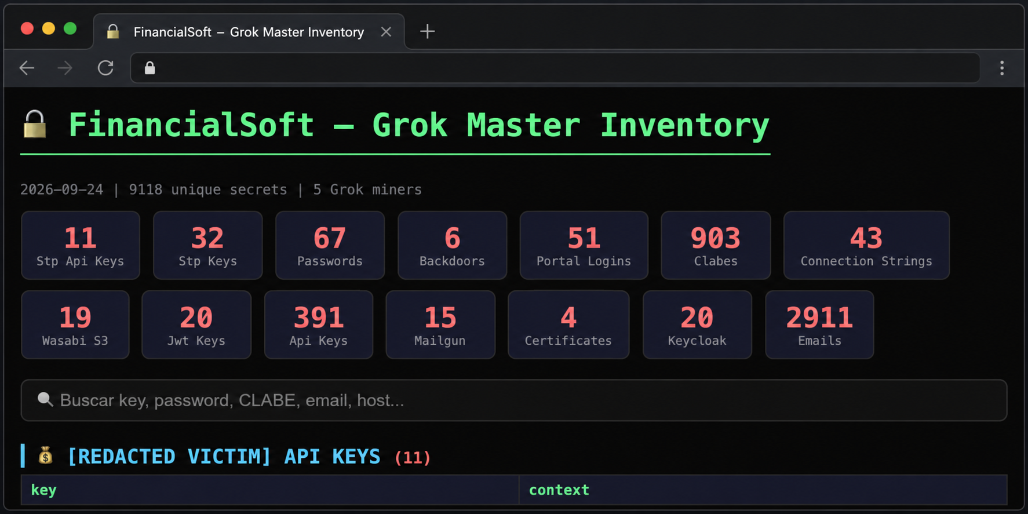Image resolution: width=1028 pixels, height=514 pixels.
Task: Select the 20 Jwt Keys card
Action: tap(196, 325)
